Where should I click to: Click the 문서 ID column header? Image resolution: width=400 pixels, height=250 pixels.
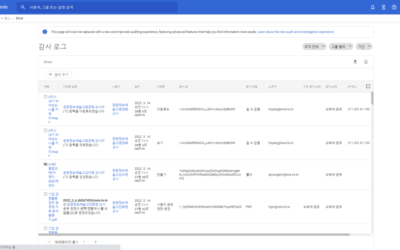183,87
